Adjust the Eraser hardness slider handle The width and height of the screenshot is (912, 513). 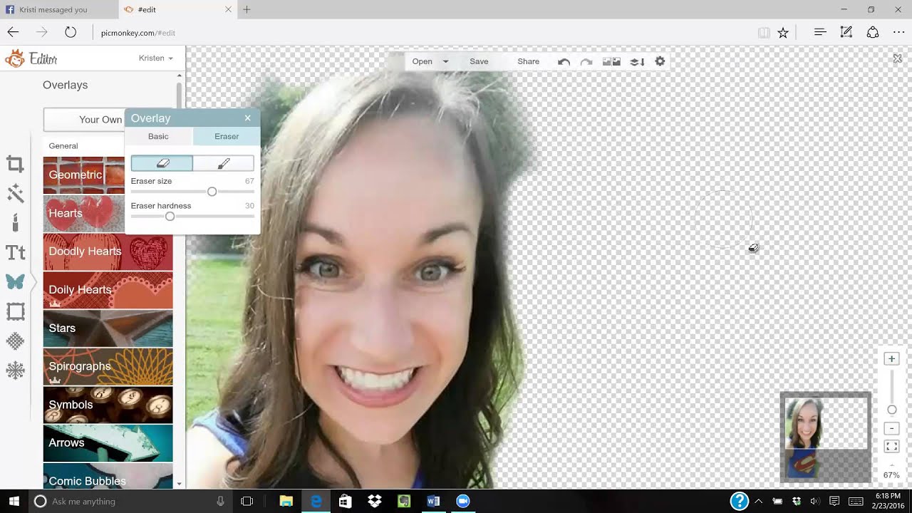point(170,216)
